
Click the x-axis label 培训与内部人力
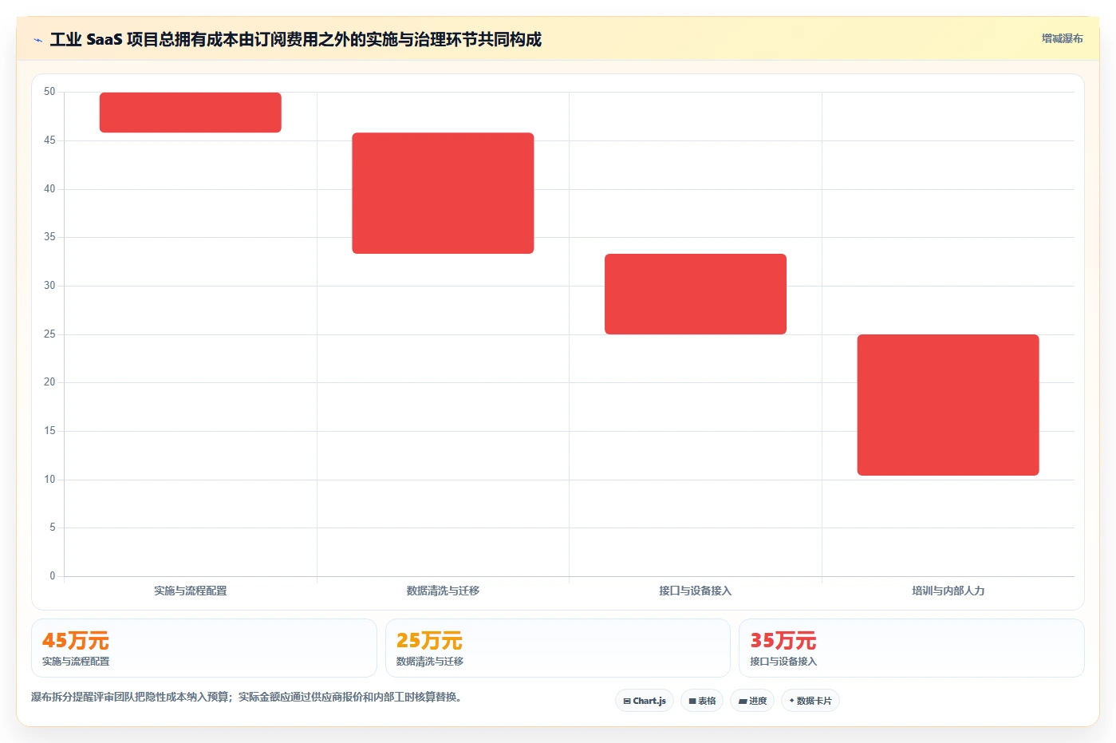click(x=948, y=591)
